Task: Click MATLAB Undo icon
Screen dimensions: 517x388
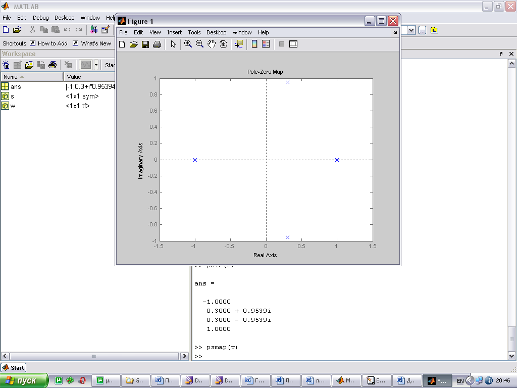Action: (x=67, y=30)
